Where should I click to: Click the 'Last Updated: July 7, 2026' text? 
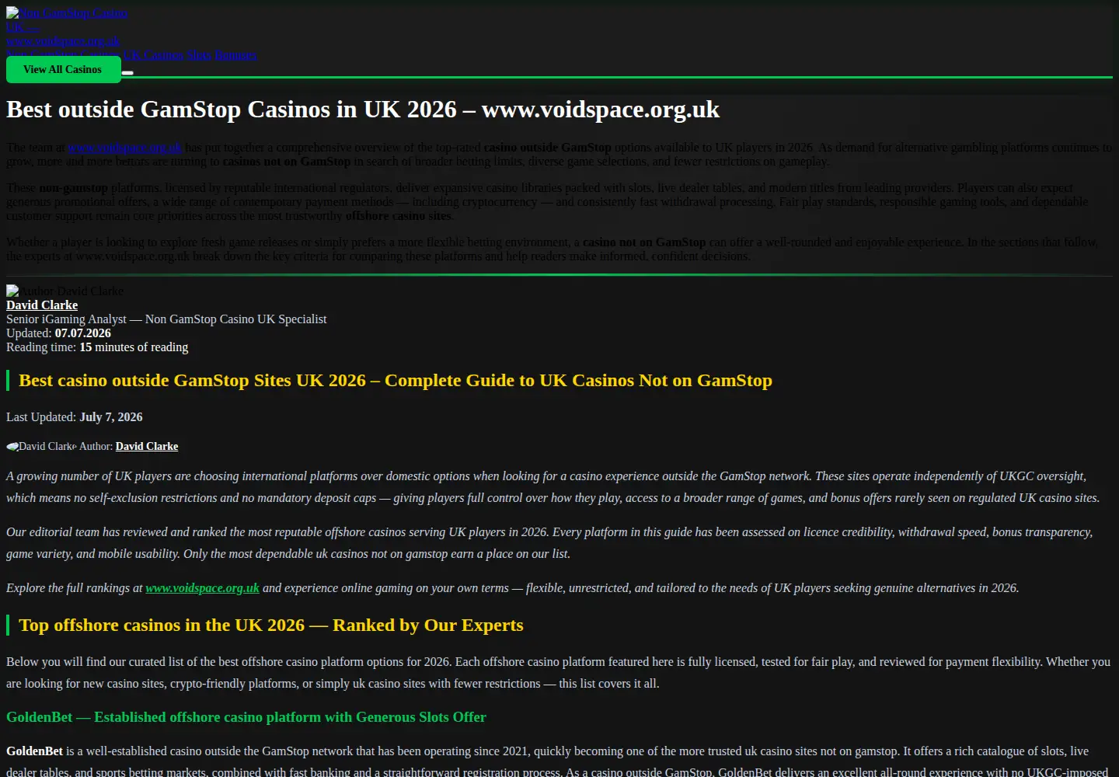click(75, 417)
